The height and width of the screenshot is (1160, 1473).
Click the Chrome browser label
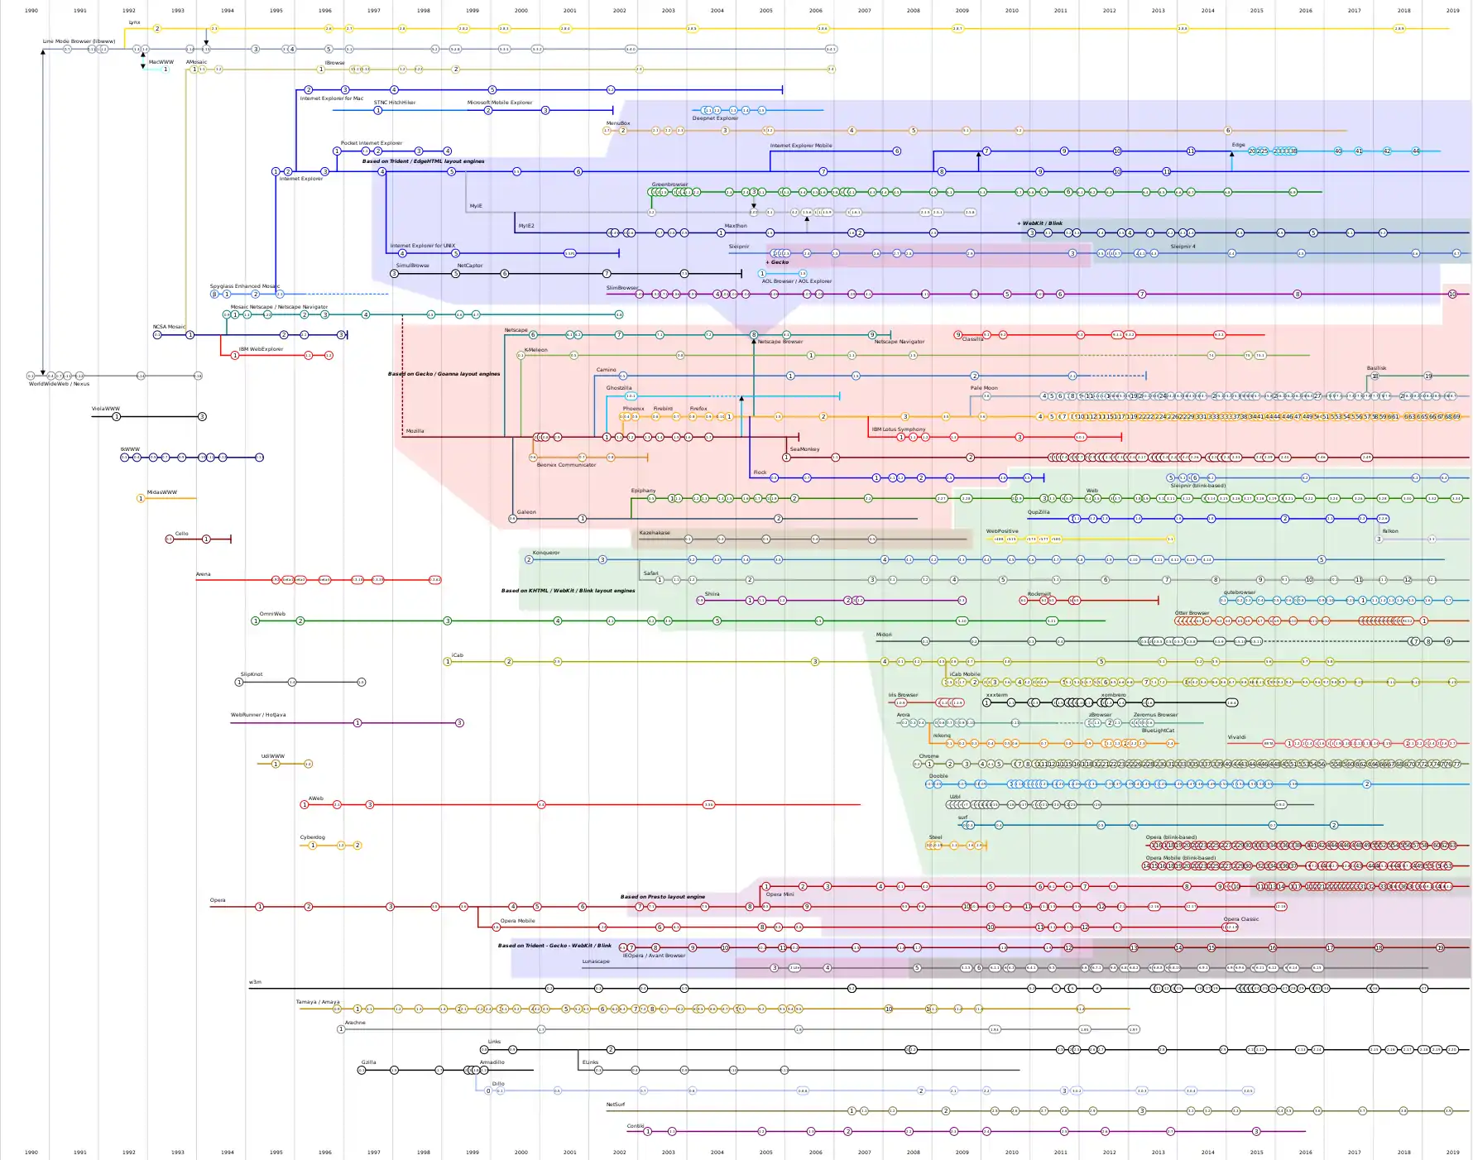[x=928, y=756]
